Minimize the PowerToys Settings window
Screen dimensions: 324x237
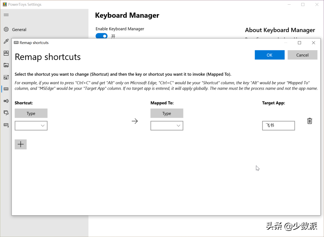coord(289,4)
